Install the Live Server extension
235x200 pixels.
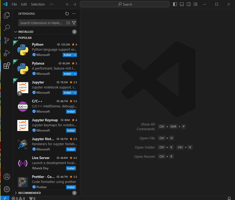coord(71,169)
